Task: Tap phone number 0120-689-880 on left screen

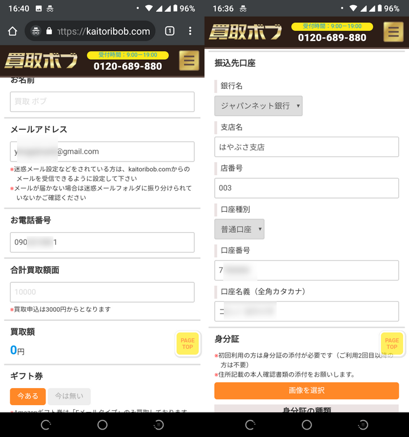Action: point(128,67)
